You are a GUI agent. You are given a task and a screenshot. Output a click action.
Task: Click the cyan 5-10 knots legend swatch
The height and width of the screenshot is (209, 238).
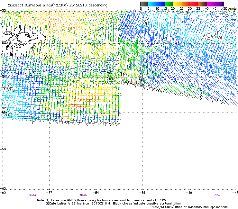pos(152,4)
